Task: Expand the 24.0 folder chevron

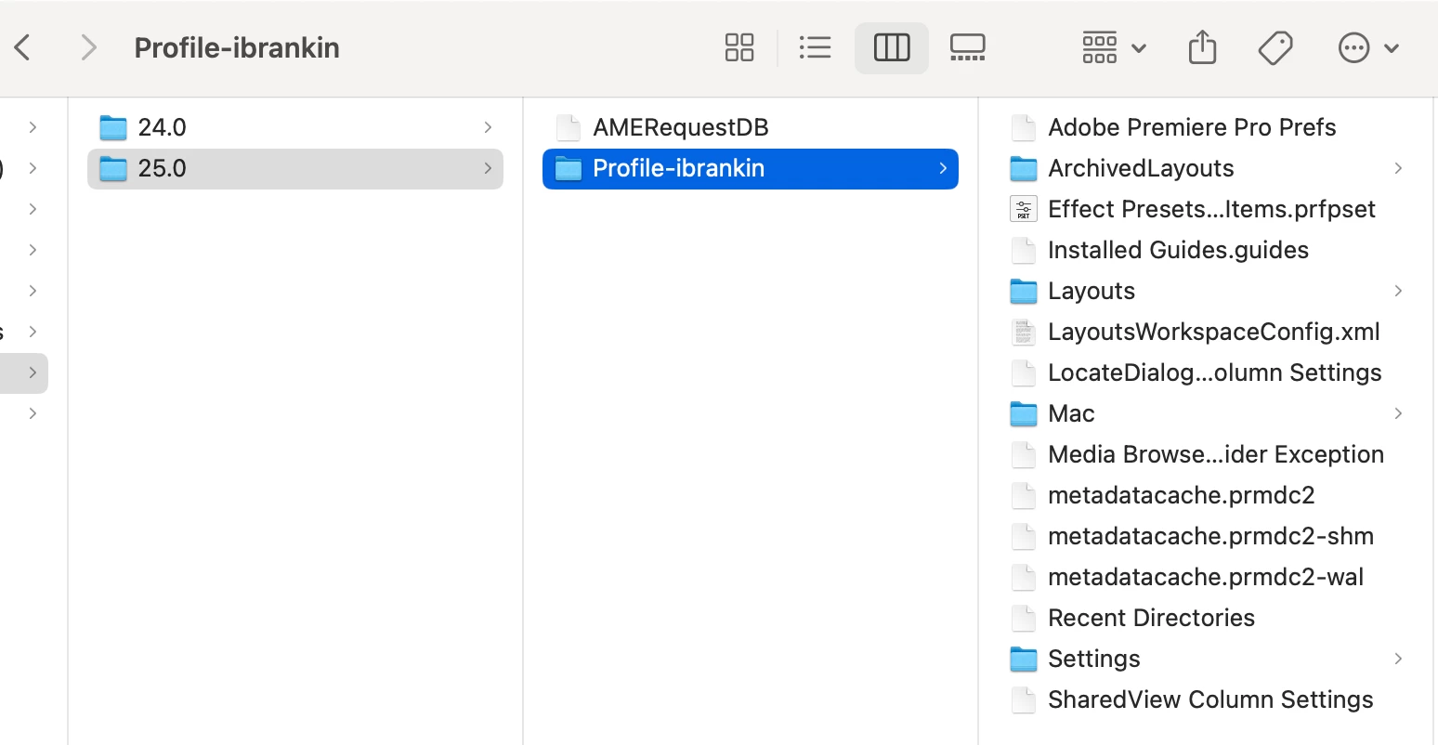Action: click(488, 127)
